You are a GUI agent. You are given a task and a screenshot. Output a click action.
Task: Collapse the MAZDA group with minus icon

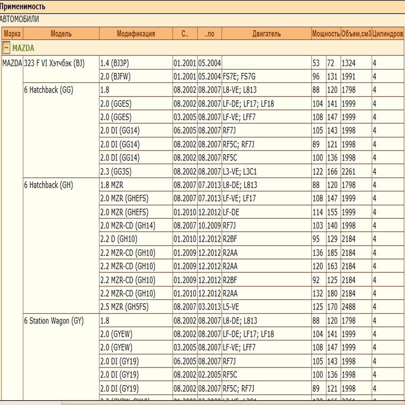(x=6, y=48)
